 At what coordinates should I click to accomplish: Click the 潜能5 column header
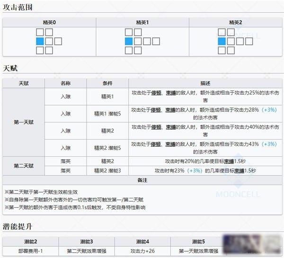[198, 241]
